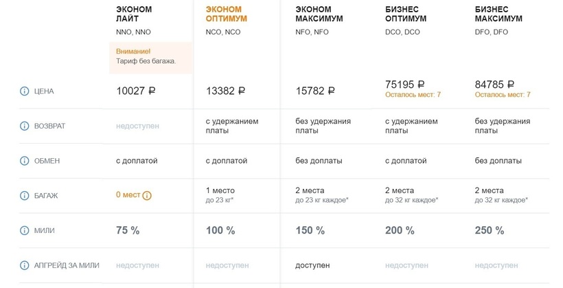Viewport: 563px width, 288px height.
Task: Click info icon beside АПГРЕЙД ЗА МИЛИ
Action: tap(25, 265)
